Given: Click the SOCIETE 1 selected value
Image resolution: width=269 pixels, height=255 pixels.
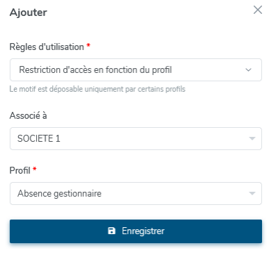Looking at the screenshot, I should click(x=39, y=138).
